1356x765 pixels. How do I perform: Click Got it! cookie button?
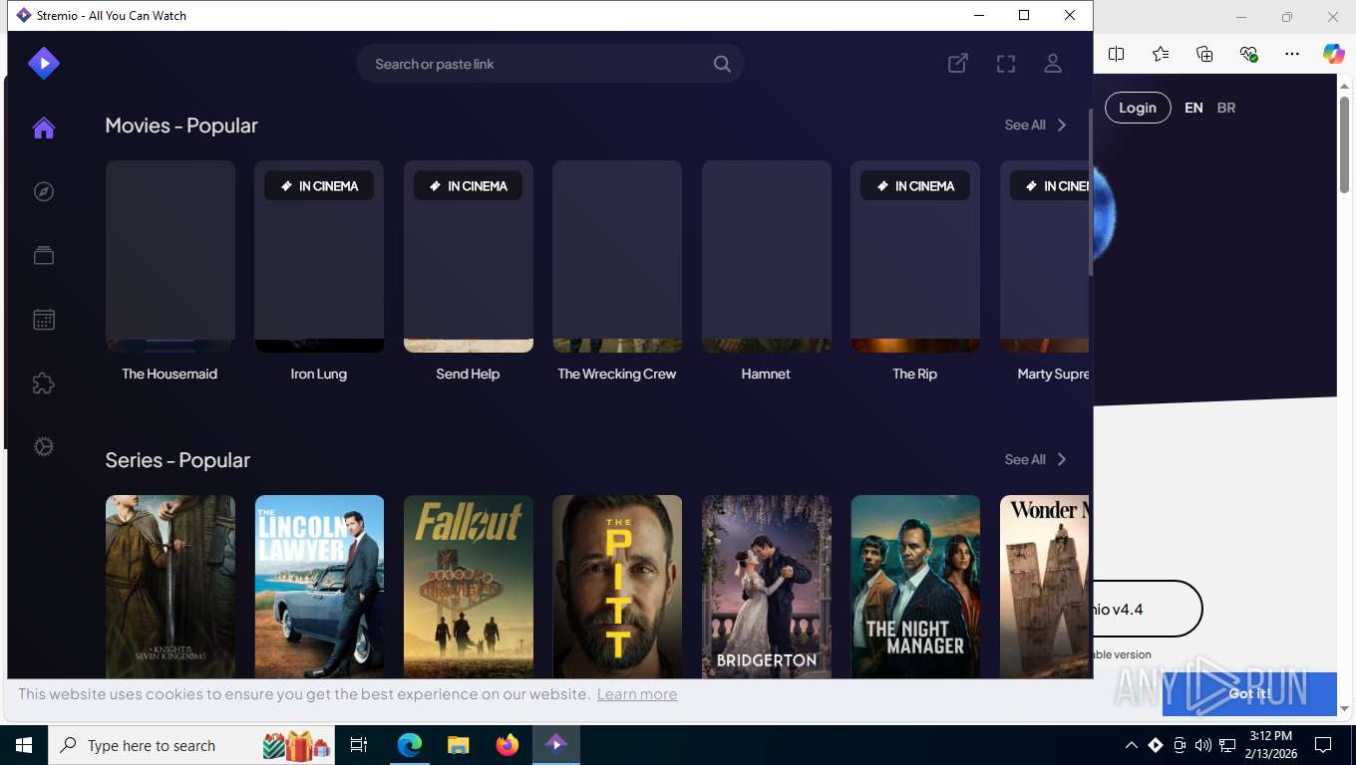tap(1249, 693)
